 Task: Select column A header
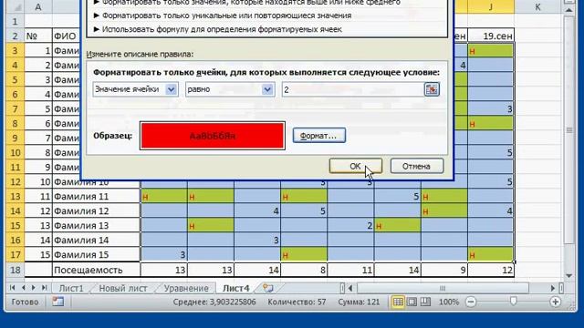click(x=38, y=7)
